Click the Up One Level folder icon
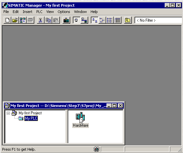 (x=128, y=20)
